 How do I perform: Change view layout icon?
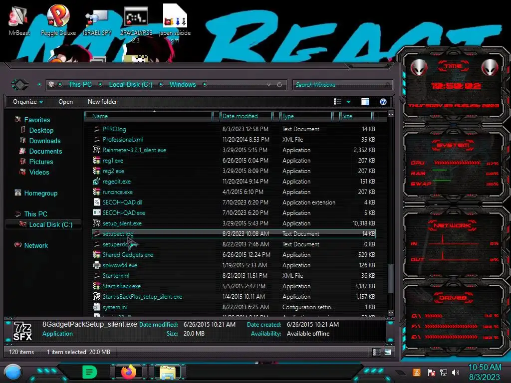[337, 102]
